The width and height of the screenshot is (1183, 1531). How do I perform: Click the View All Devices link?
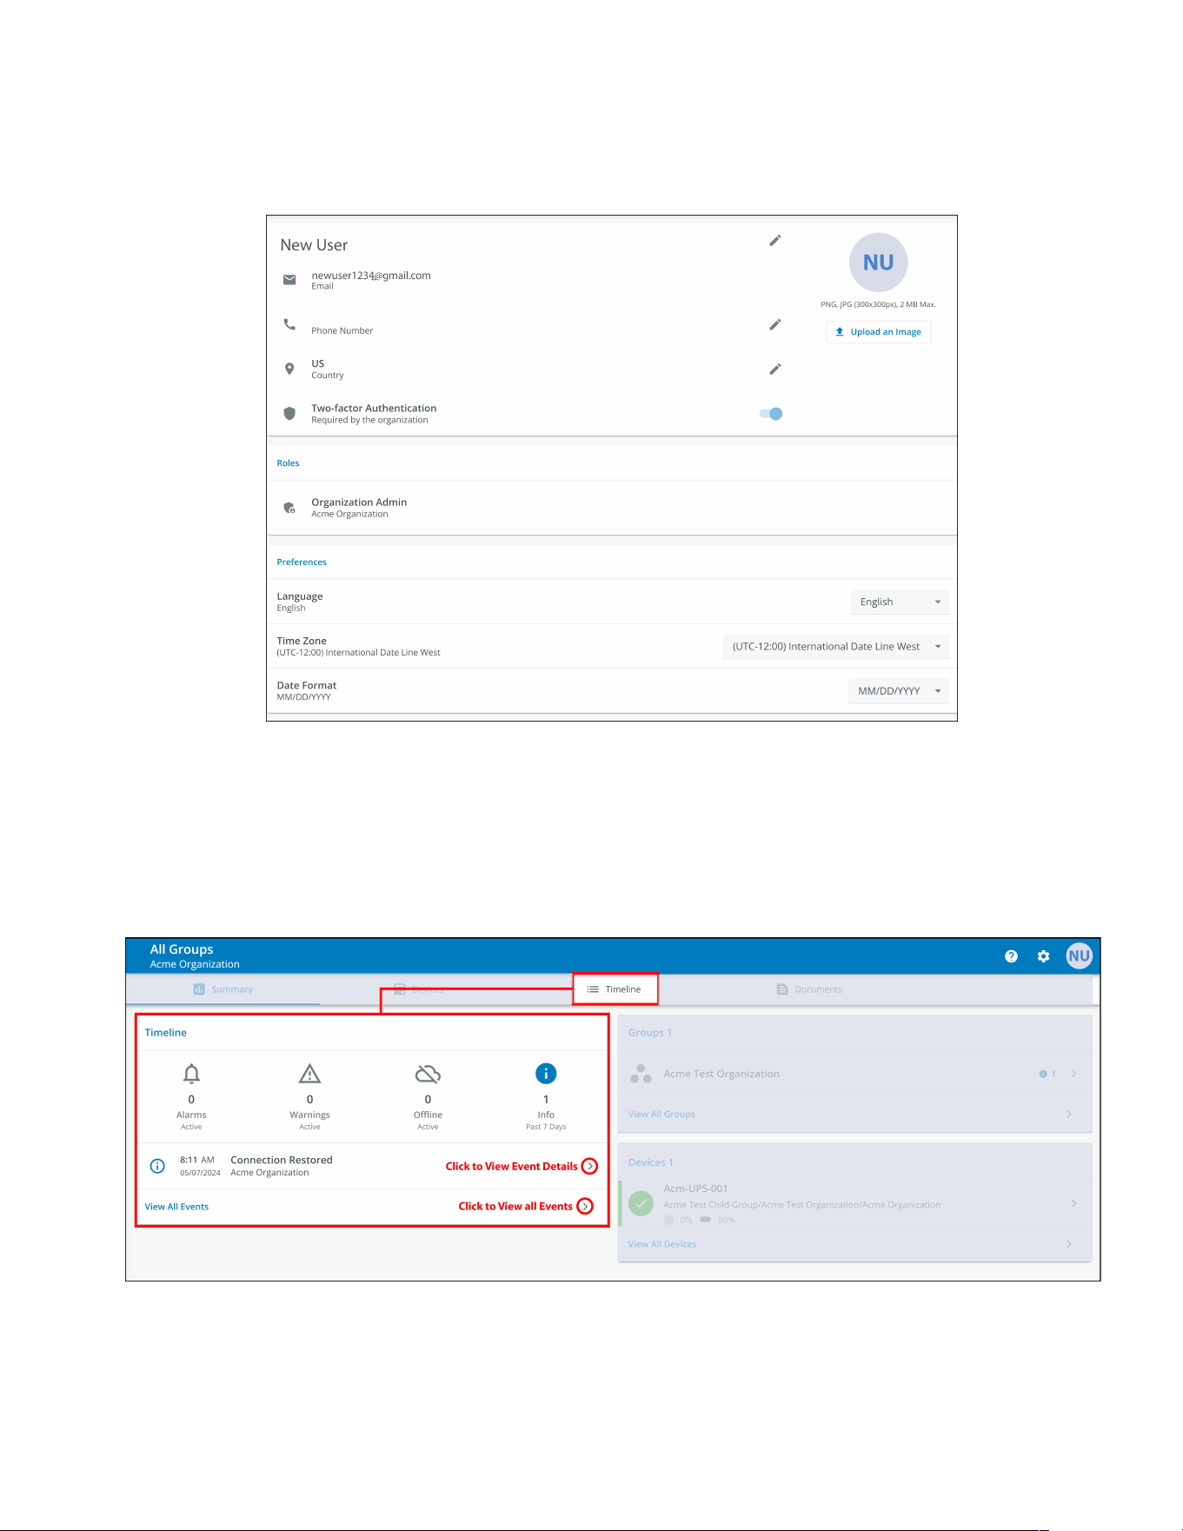click(x=662, y=1244)
